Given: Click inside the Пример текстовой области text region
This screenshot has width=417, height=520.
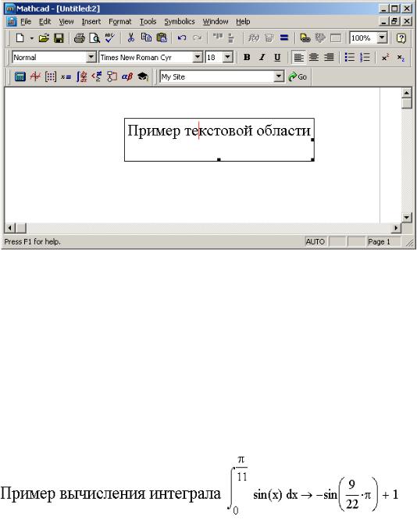Looking at the screenshot, I should pyautogui.click(x=219, y=139).
